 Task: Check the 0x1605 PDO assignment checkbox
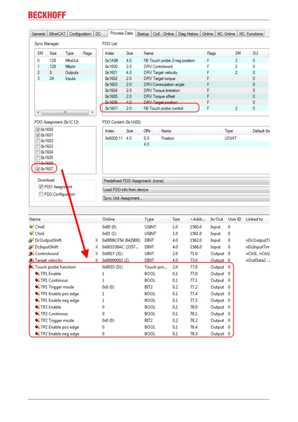(38, 158)
